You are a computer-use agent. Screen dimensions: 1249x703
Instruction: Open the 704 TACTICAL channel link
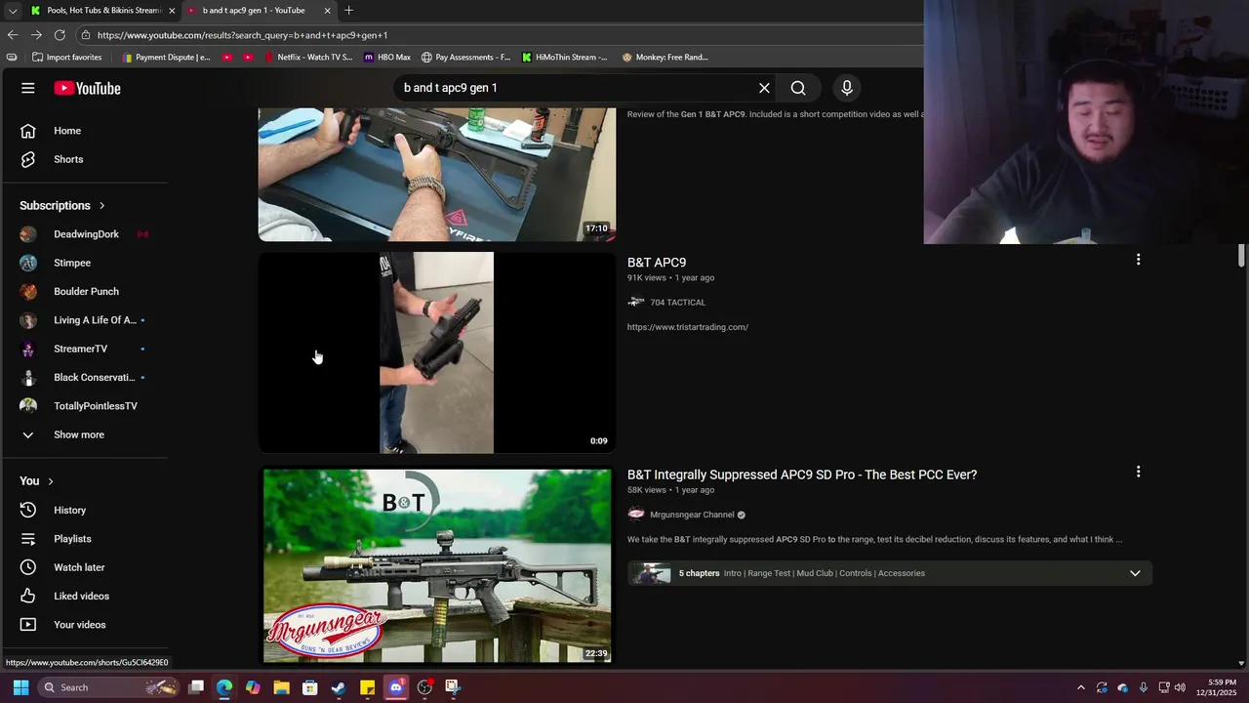coord(677,303)
